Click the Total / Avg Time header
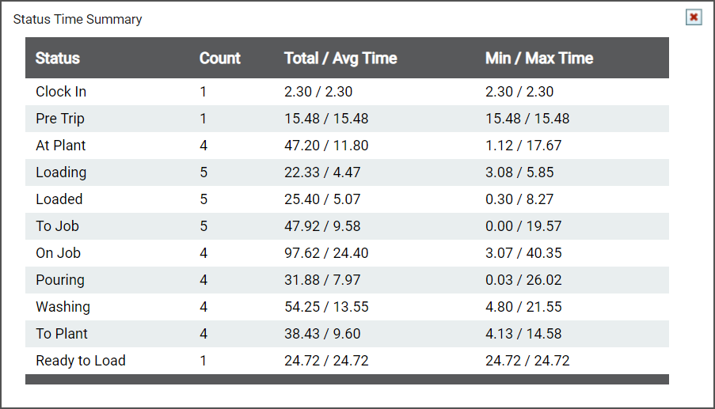This screenshot has height=409, width=715. point(340,59)
